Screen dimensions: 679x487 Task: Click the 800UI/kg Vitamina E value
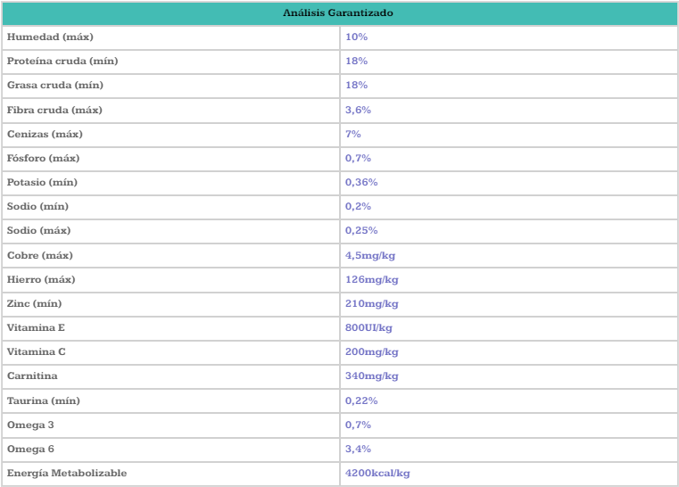click(x=369, y=328)
